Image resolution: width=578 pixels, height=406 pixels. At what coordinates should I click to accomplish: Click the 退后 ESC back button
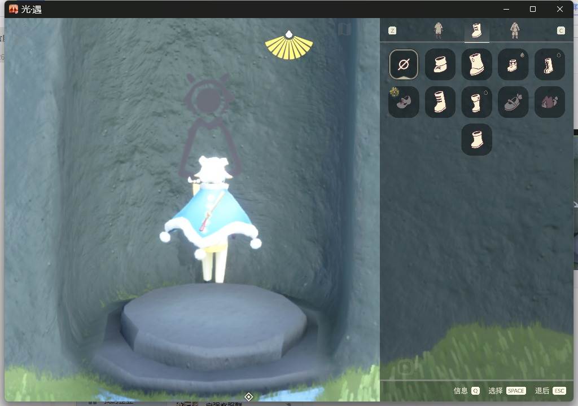click(x=550, y=391)
